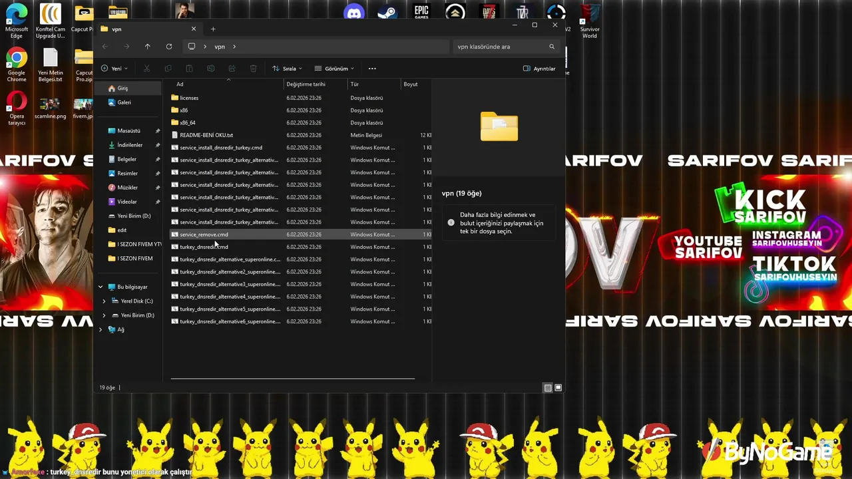Click the This PC monitor icon in address bar
This screenshot has height=479, width=852.
click(192, 47)
